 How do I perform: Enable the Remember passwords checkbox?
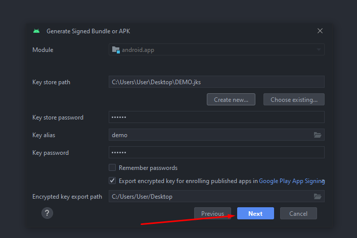coord(112,168)
